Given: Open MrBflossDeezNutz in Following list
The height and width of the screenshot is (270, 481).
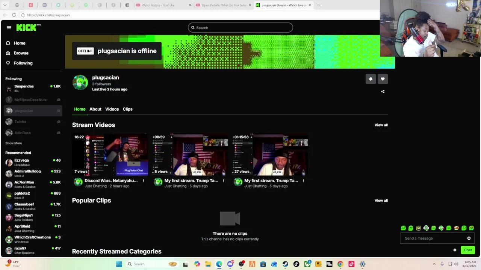Looking at the screenshot, I should (33, 100).
